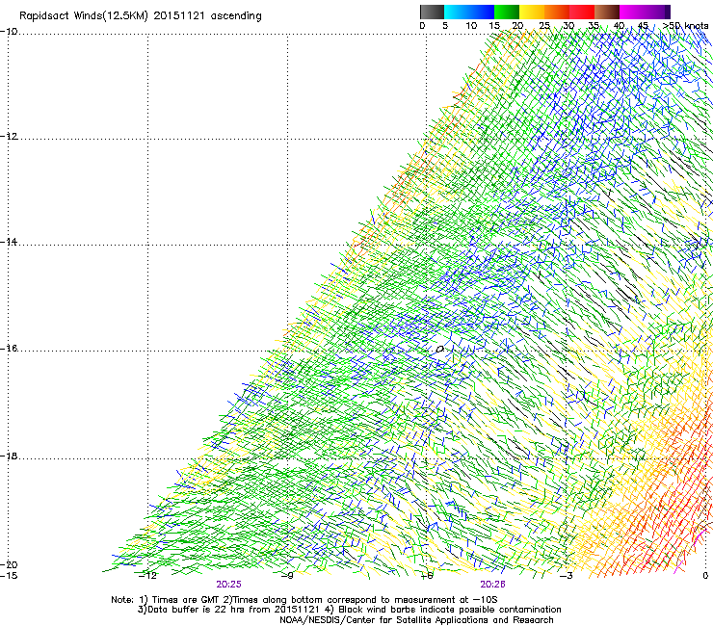Click the legend label '15' under the color bar
Image resolution: width=713 pixels, height=626 pixels.
coord(494,26)
